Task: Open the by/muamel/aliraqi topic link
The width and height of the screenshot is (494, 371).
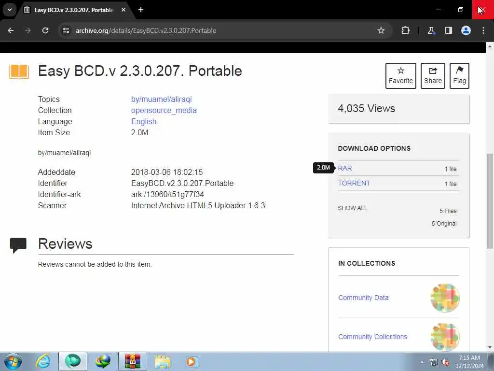Action: coord(161,100)
